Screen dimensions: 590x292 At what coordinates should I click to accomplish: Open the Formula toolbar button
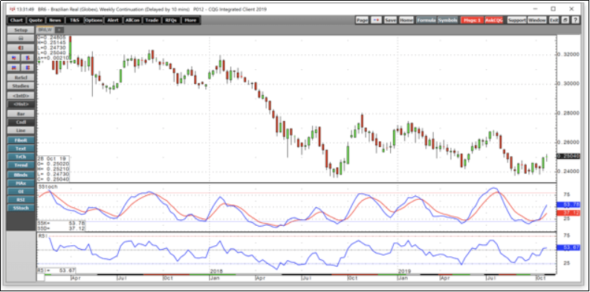[427, 20]
